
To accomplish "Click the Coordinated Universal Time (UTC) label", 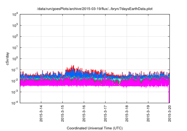I will coord(95,128).
